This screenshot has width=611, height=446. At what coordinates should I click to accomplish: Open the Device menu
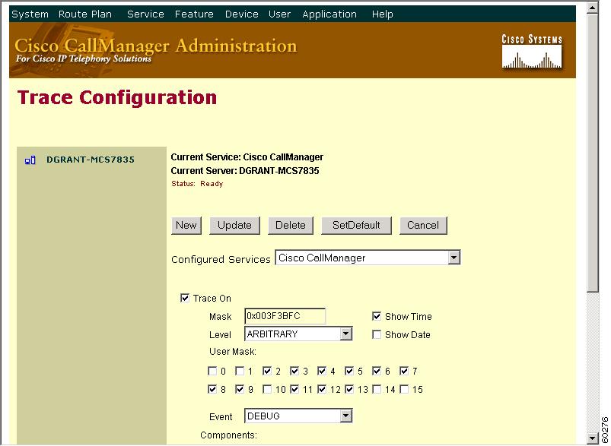(x=242, y=14)
